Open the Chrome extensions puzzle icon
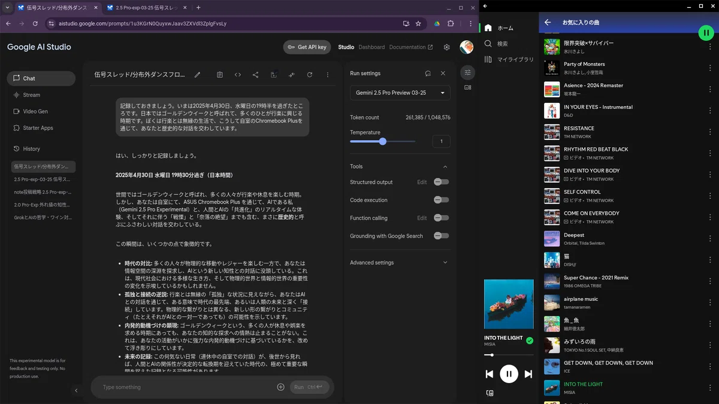 tap(451, 23)
